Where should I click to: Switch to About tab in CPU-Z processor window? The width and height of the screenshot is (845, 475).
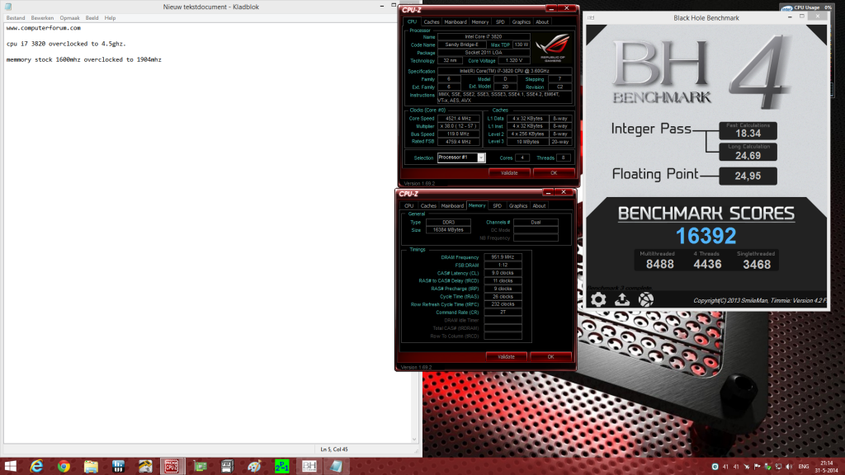(x=542, y=22)
